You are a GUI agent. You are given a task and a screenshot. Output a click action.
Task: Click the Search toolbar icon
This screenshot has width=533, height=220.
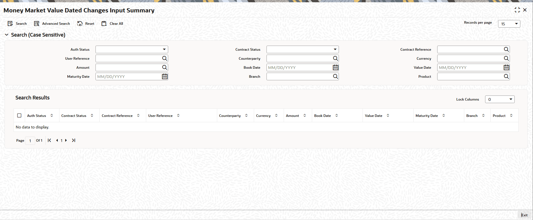tap(10, 24)
